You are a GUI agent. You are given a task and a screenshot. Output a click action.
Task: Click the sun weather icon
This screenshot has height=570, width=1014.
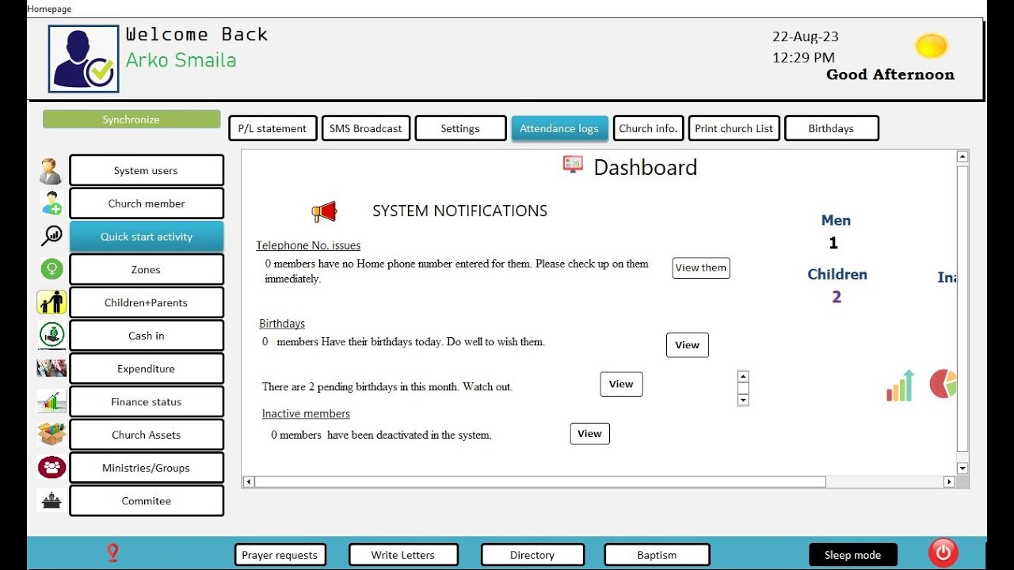(x=931, y=46)
